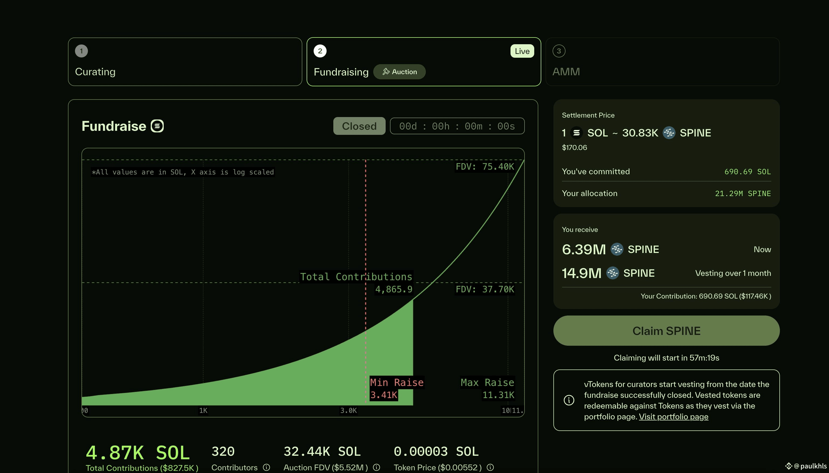
Task: Select the Fundraising step tab
Action: tap(424, 62)
